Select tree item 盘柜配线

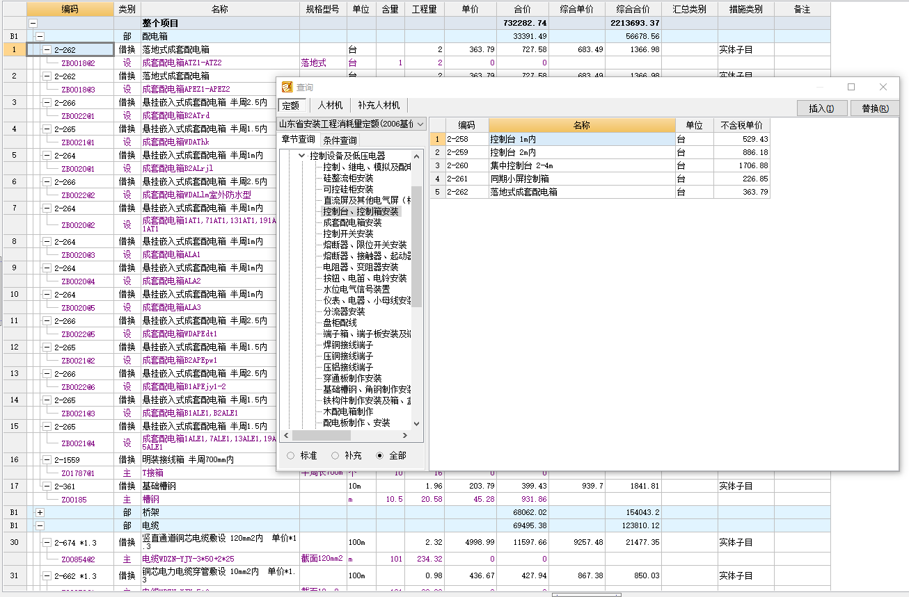[340, 322]
